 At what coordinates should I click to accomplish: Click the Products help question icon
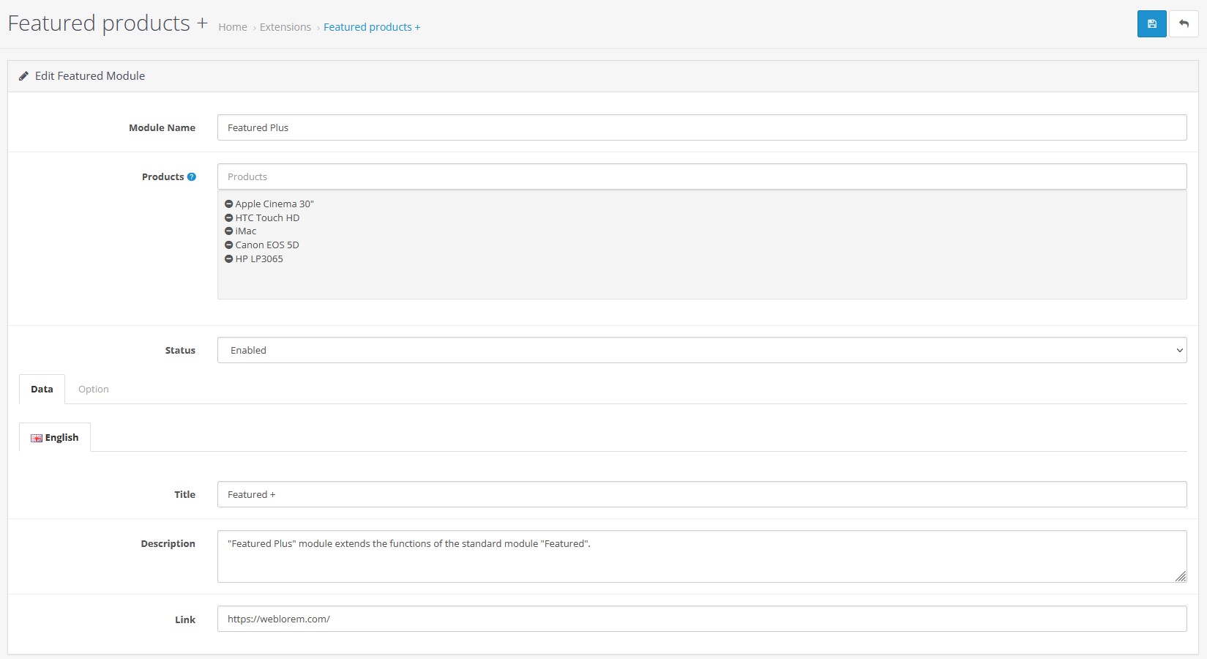(x=192, y=177)
